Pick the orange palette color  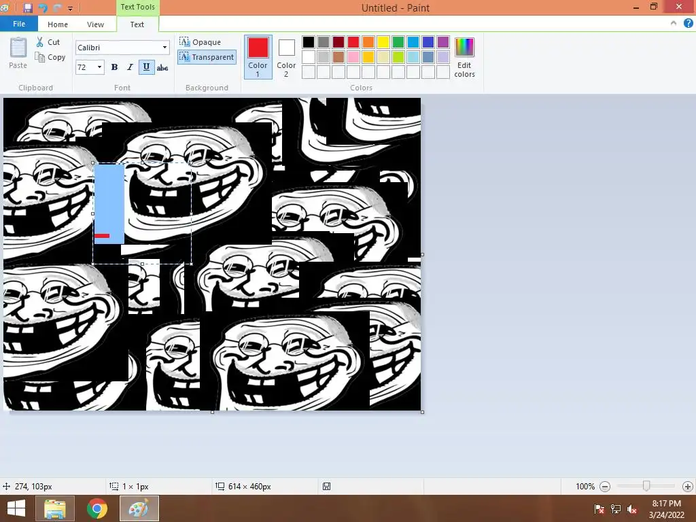pyautogui.click(x=368, y=42)
